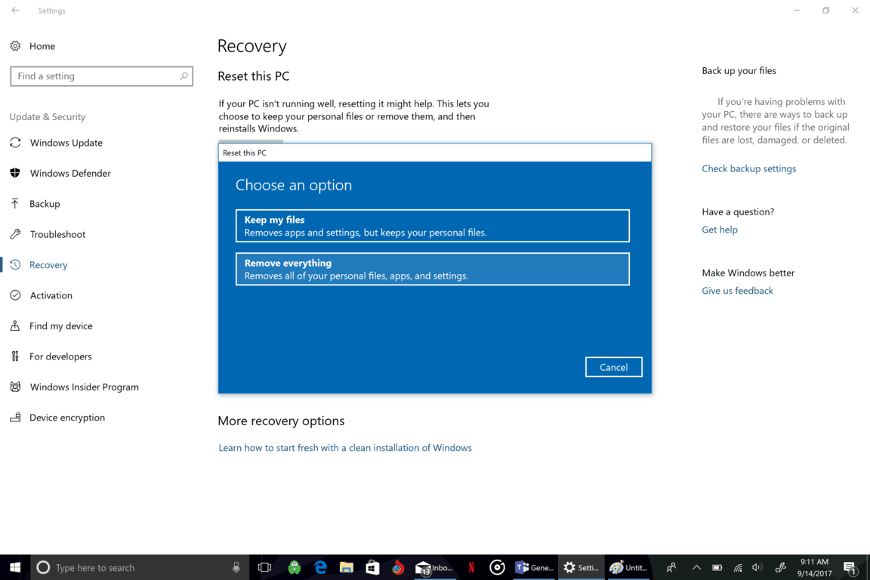The width and height of the screenshot is (870, 580).
Task: Select the Activation checkmark icon
Action: coord(15,295)
